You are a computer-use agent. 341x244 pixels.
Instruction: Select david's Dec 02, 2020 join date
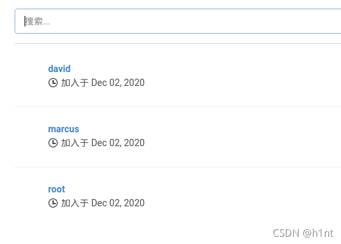(x=118, y=83)
